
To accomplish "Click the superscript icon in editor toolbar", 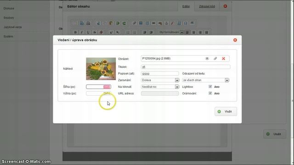I will pos(111,32).
